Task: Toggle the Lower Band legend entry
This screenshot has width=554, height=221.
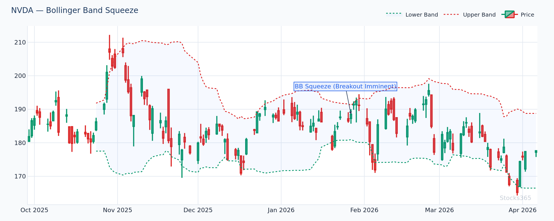Action: pyautogui.click(x=412, y=15)
